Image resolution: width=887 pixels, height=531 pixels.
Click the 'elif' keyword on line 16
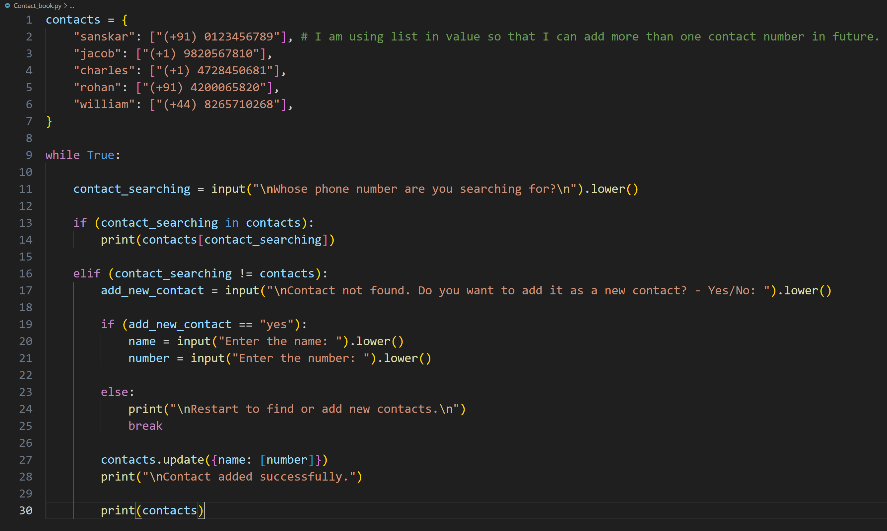click(87, 273)
